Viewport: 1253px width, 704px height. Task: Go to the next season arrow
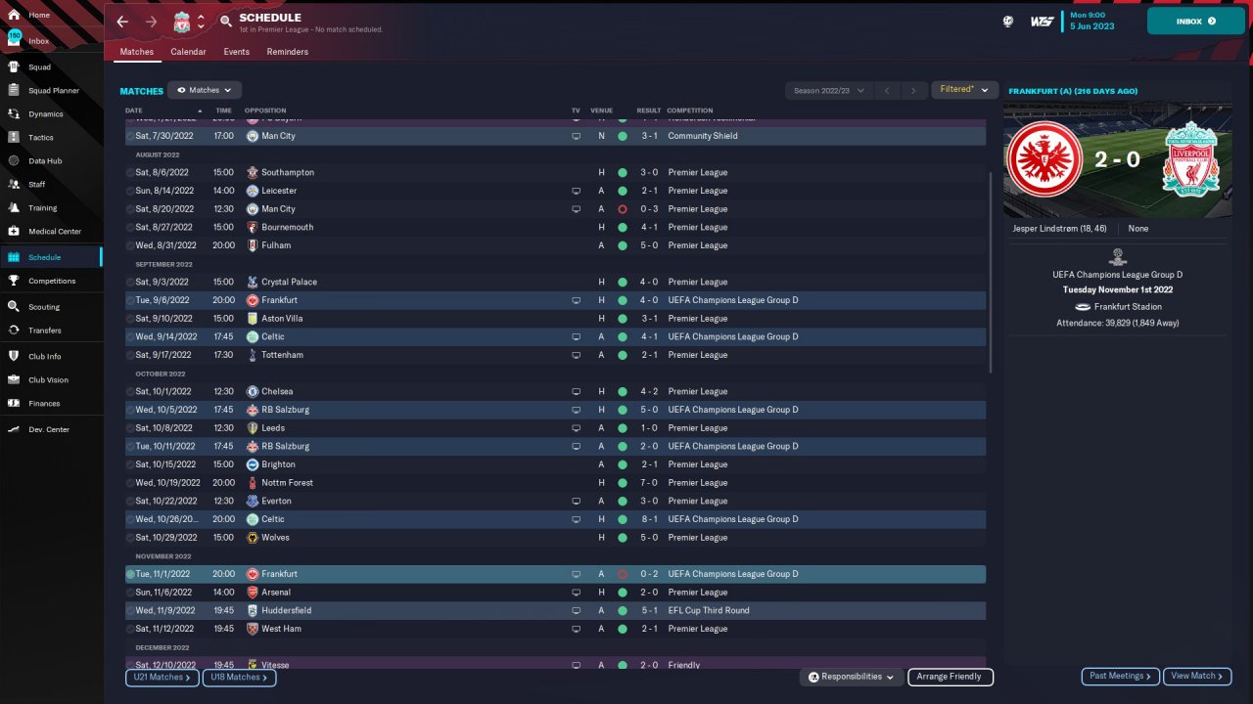(913, 90)
